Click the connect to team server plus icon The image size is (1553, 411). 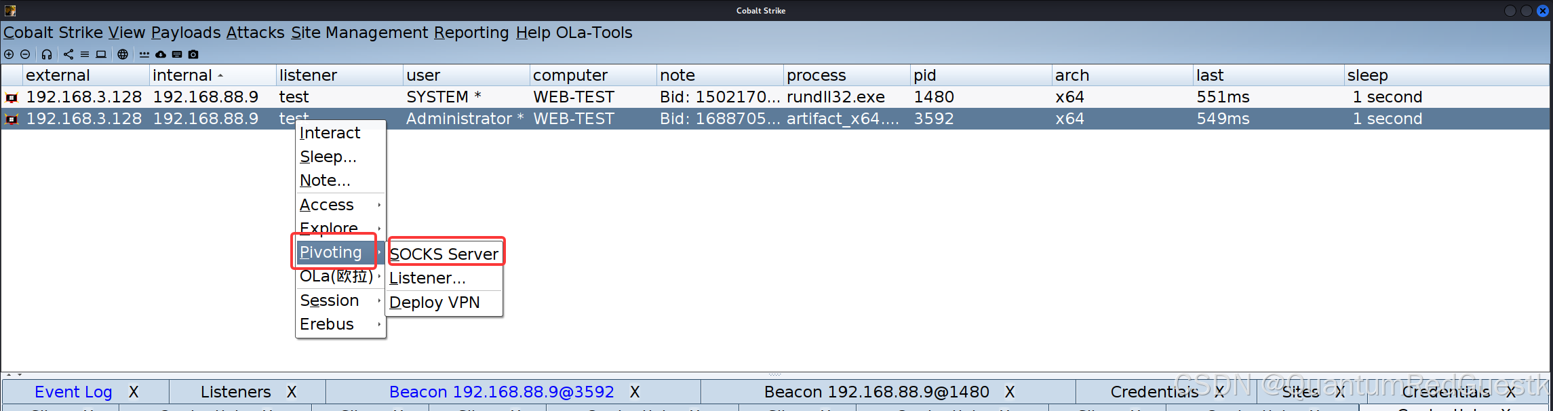(9, 54)
